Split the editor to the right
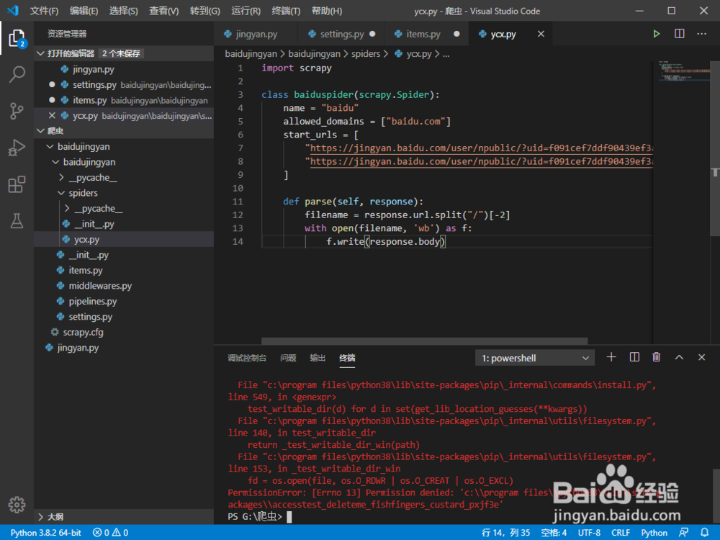Screen dimensions: 720x540 (x=680, y=34)
